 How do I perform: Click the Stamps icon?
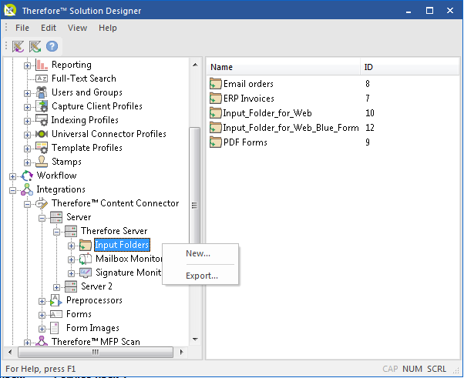(42, 162)
